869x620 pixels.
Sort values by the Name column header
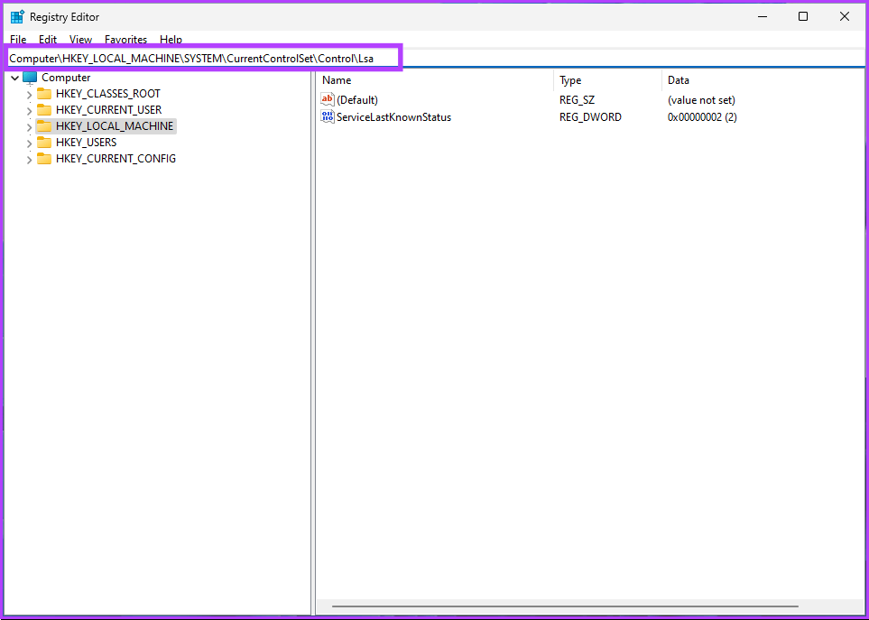435,80
